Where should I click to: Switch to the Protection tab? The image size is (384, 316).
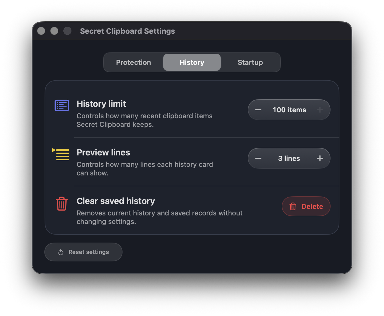click(x=133, y=62)
